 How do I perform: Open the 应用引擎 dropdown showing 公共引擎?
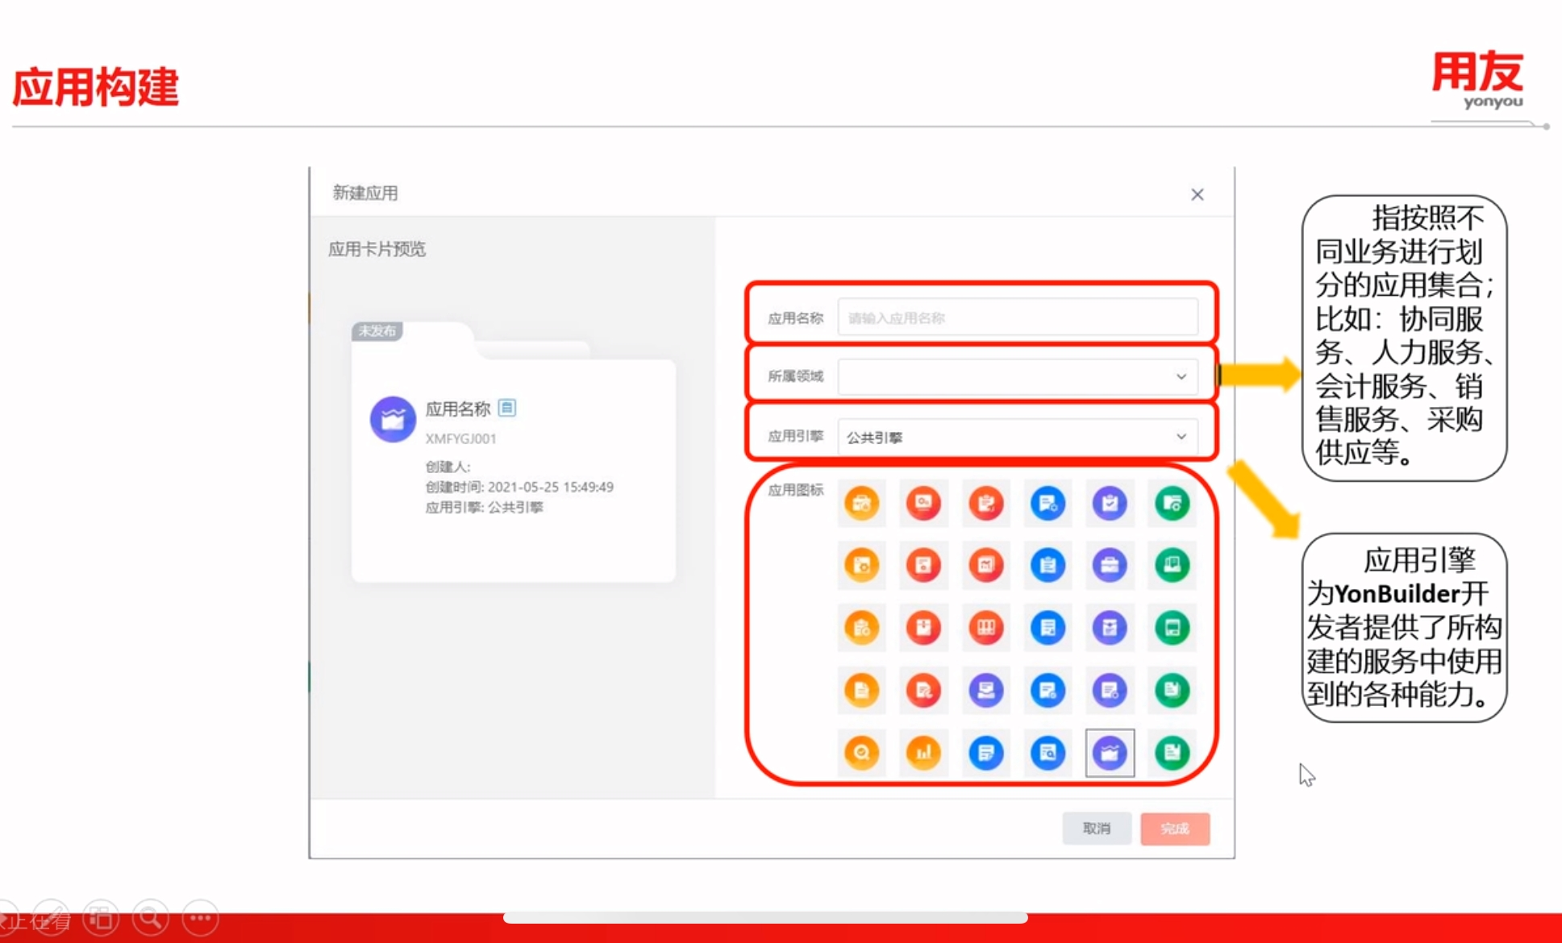coord(1016,436)
